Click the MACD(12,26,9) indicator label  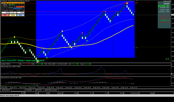coord(11,78)
